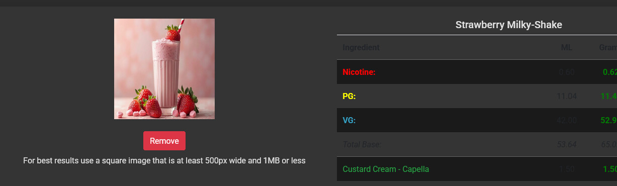Click the VG ML value 42.00

567,120
